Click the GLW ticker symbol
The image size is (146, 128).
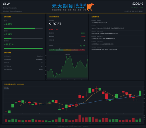coord(6,4)
